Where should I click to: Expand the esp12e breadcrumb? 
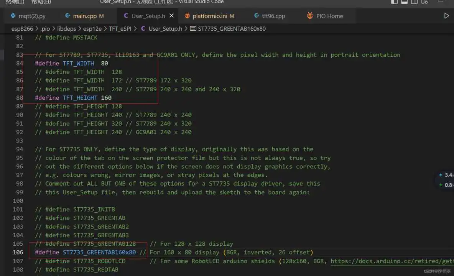[x=92, y=29]
